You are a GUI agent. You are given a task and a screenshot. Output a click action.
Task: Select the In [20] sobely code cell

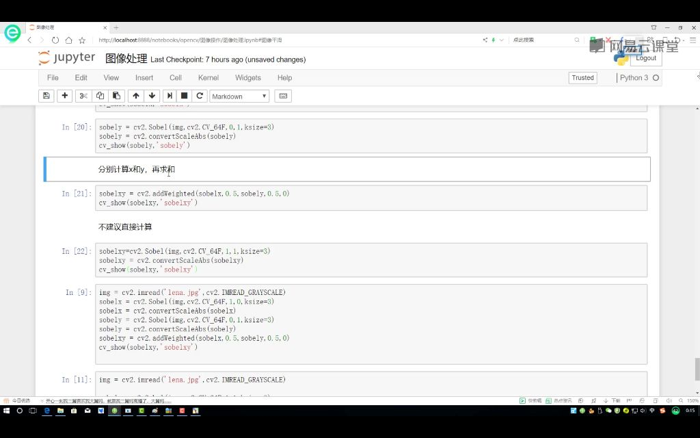(371, 136)
